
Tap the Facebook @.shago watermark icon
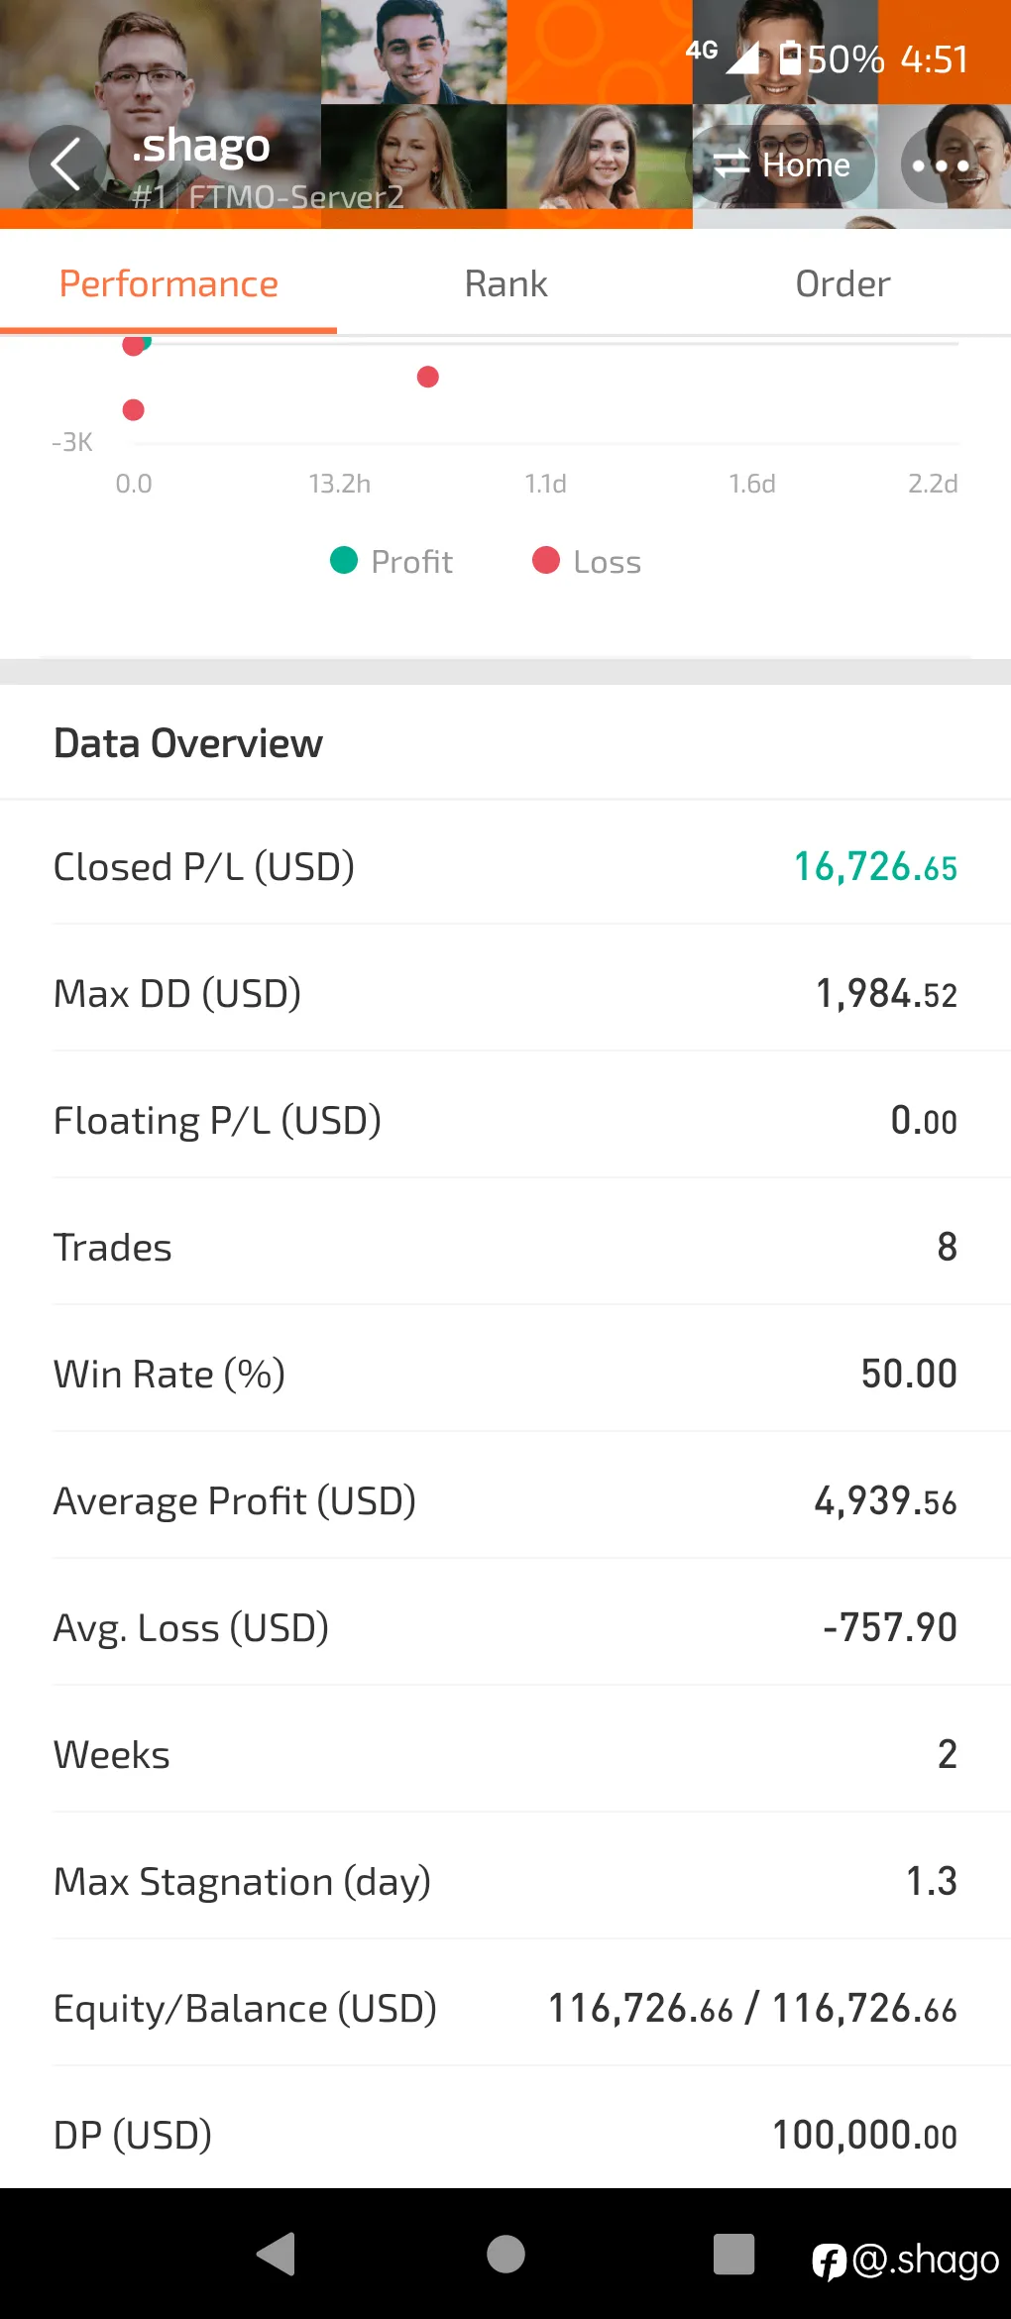pos(829,2262)
